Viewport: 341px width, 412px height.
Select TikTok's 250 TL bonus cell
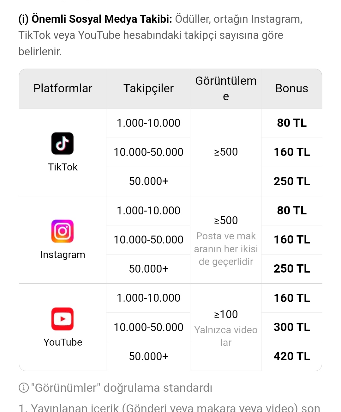point(292,181)
